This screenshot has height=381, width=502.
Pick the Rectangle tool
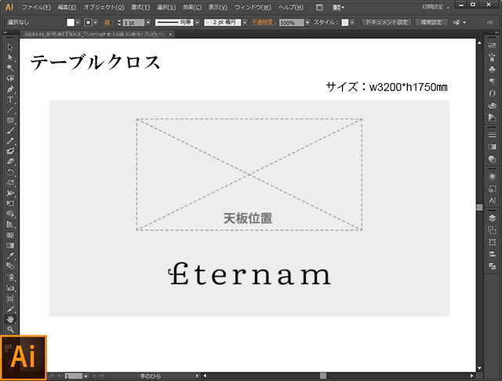(10, 120)
